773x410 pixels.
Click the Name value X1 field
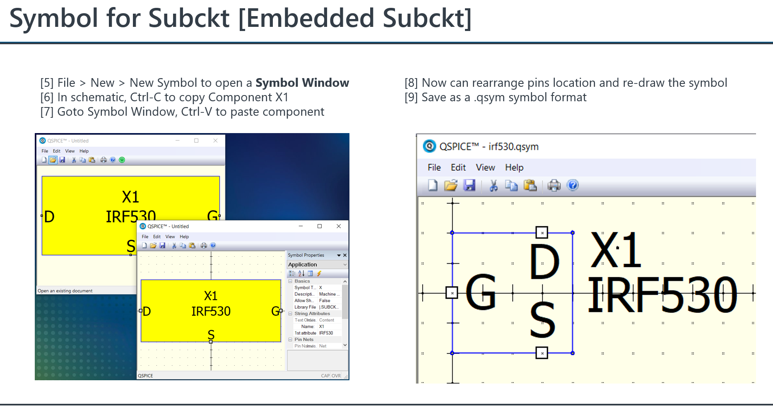pyautogui.click(x=330, y=327)
